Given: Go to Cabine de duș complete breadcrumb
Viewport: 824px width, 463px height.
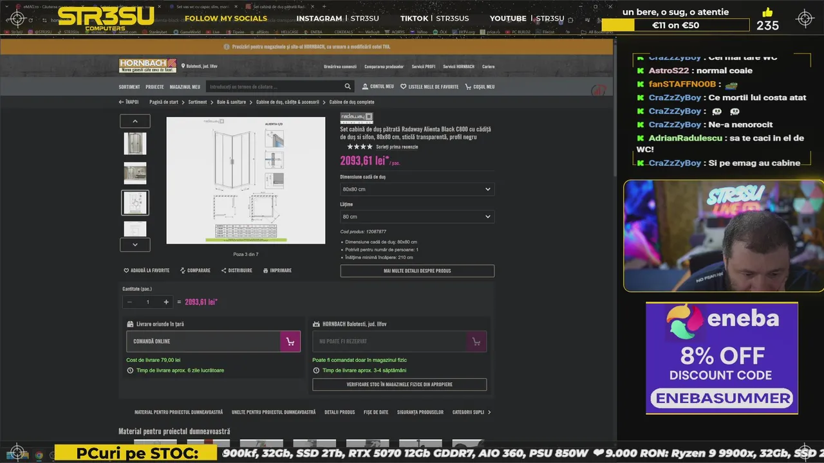Looking at the screenshot, I should (x=351, y=102).
